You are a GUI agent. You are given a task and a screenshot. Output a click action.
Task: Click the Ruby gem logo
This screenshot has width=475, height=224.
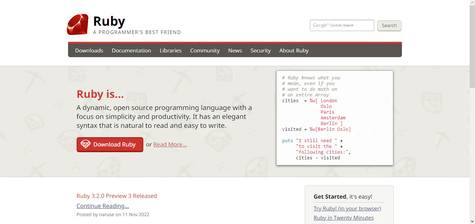click(77, 24)
